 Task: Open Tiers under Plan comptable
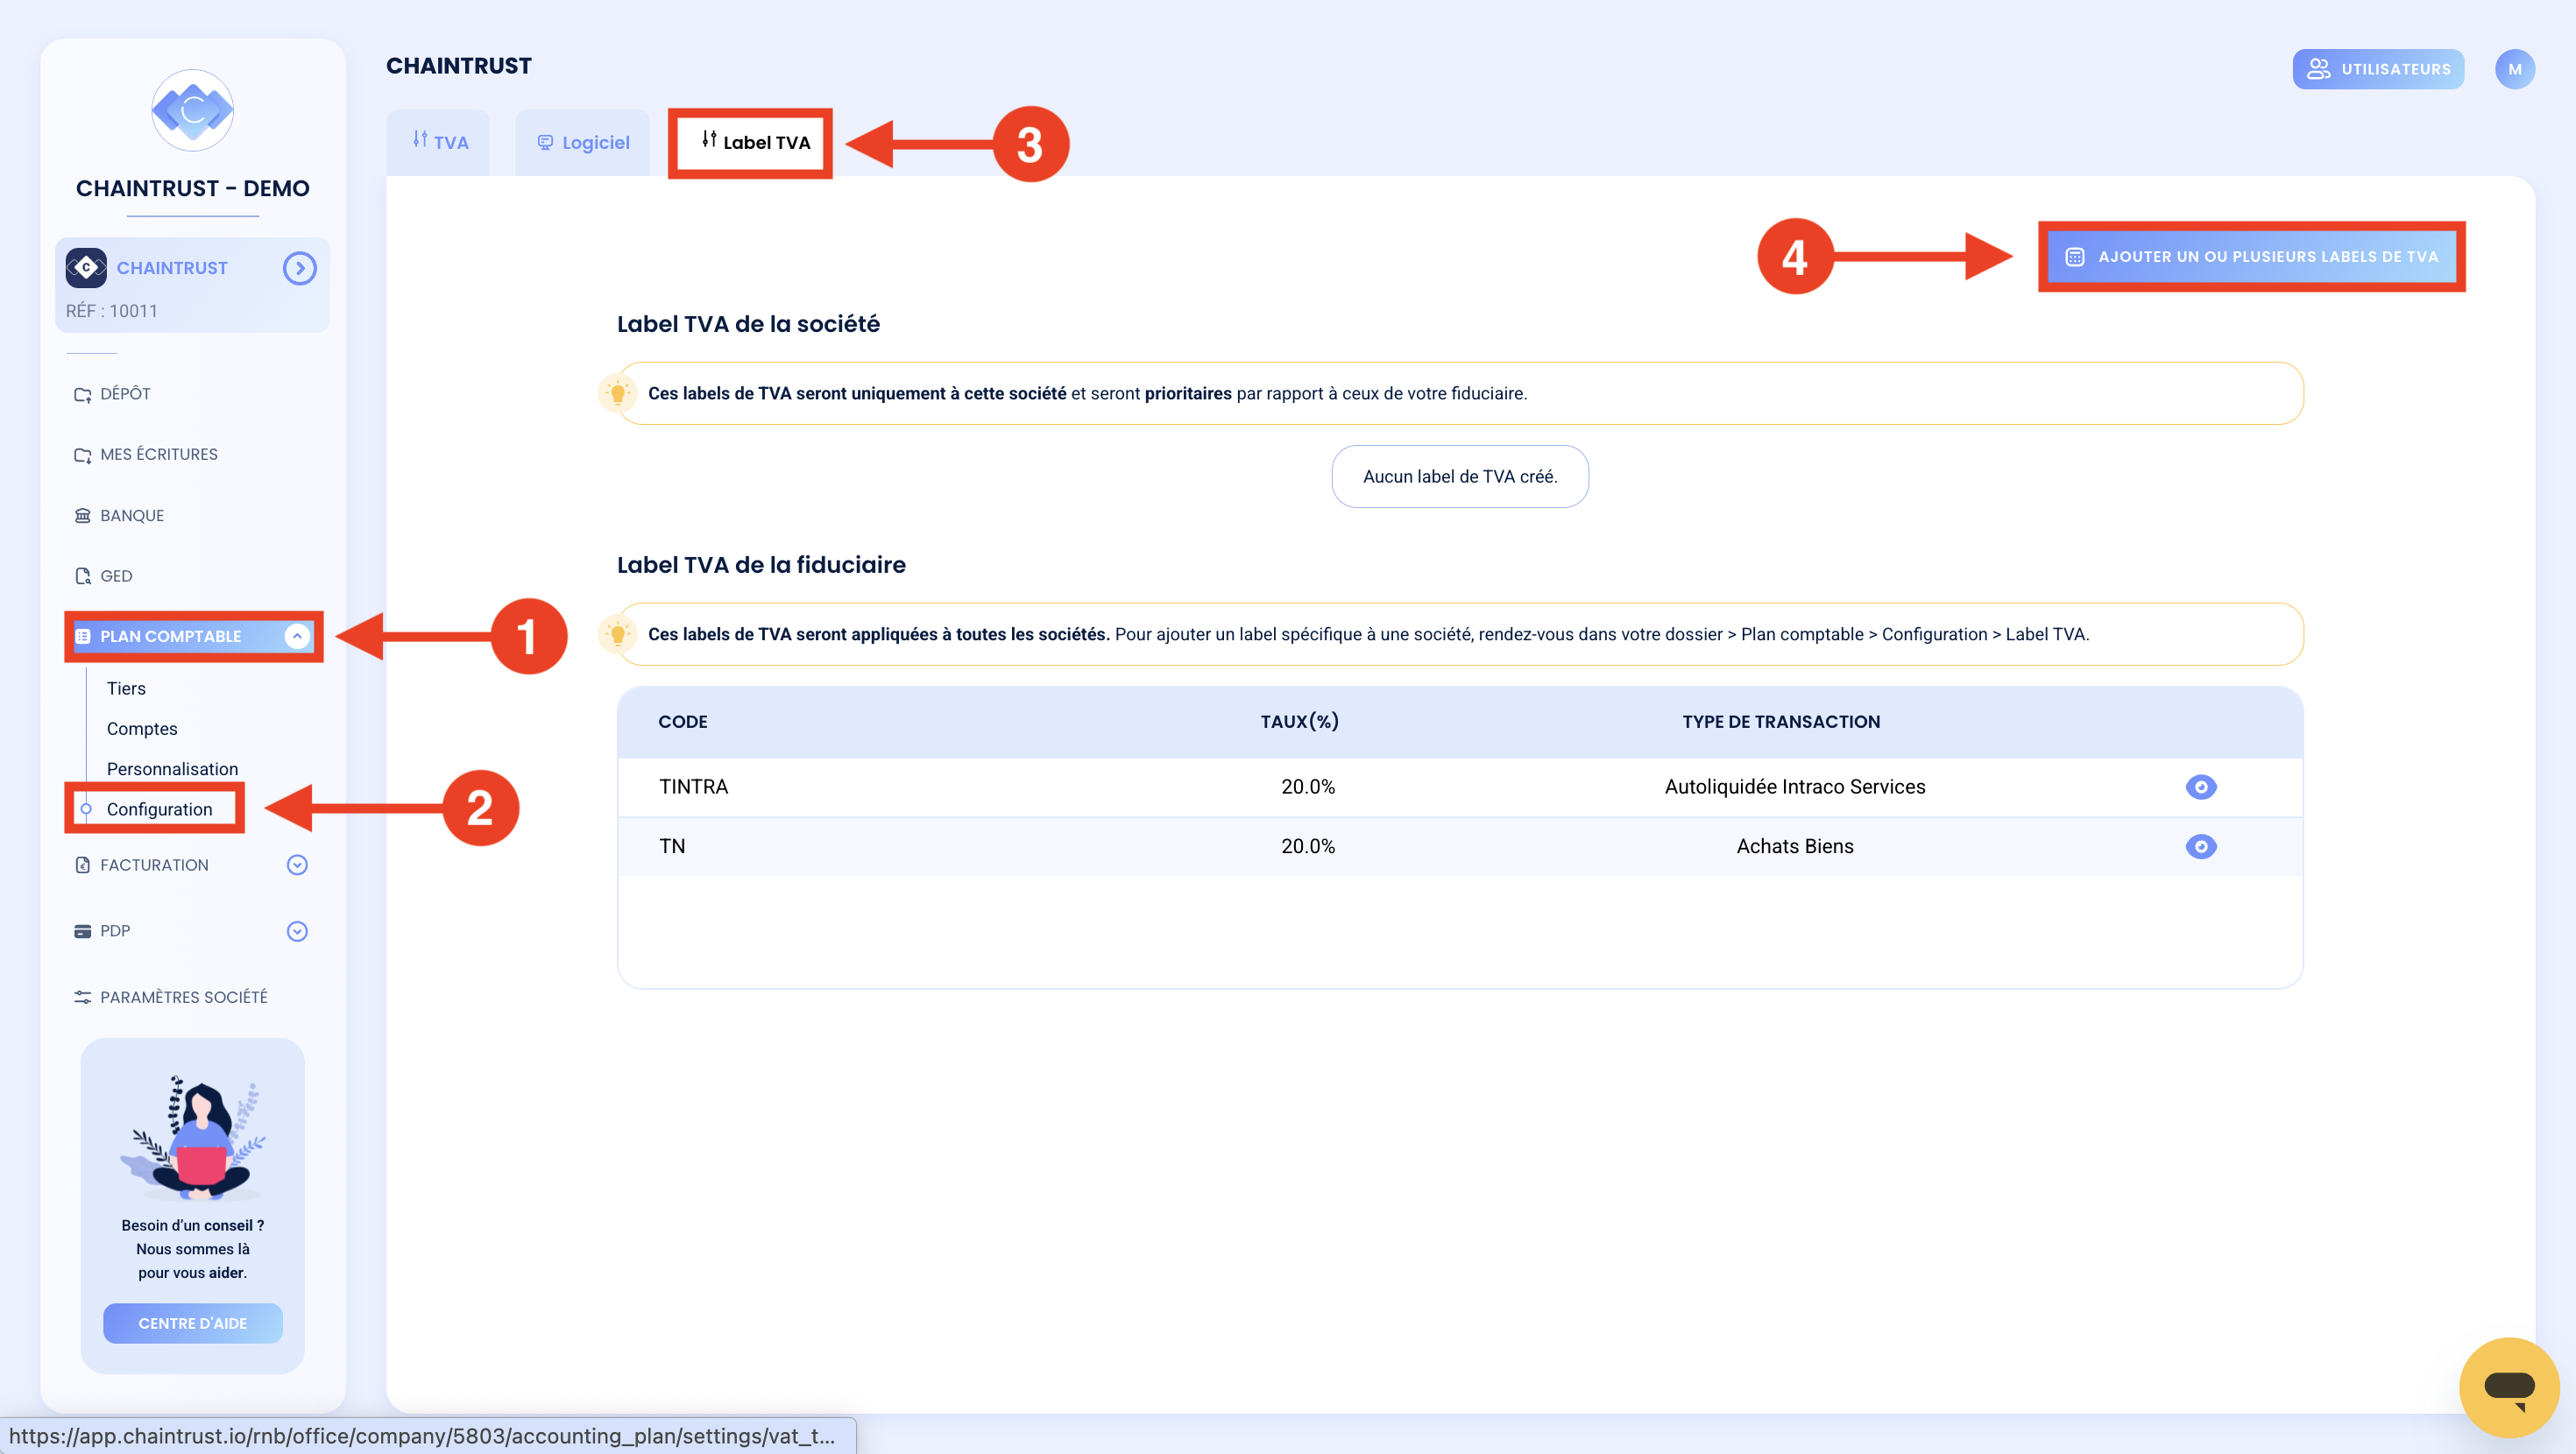click(x=126, y=688)
